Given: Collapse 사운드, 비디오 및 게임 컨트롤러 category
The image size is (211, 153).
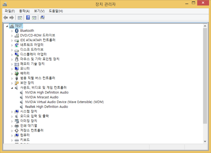Looking at the screenshot, I should point(12,88).
